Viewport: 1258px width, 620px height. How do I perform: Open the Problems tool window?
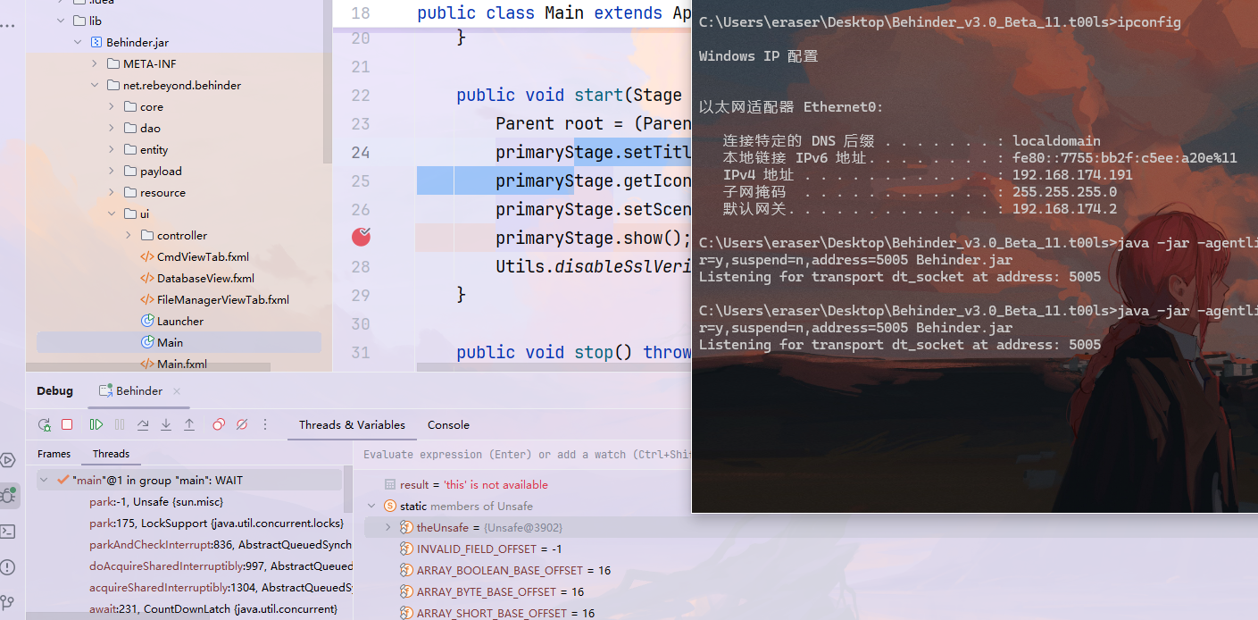(x=8, y=567)
